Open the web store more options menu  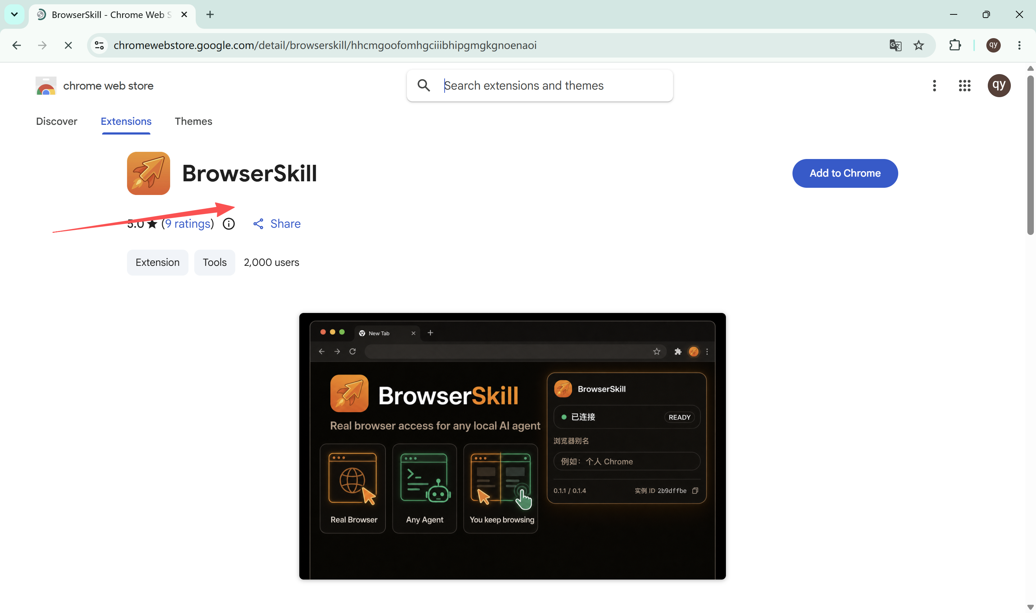(935, 86)
